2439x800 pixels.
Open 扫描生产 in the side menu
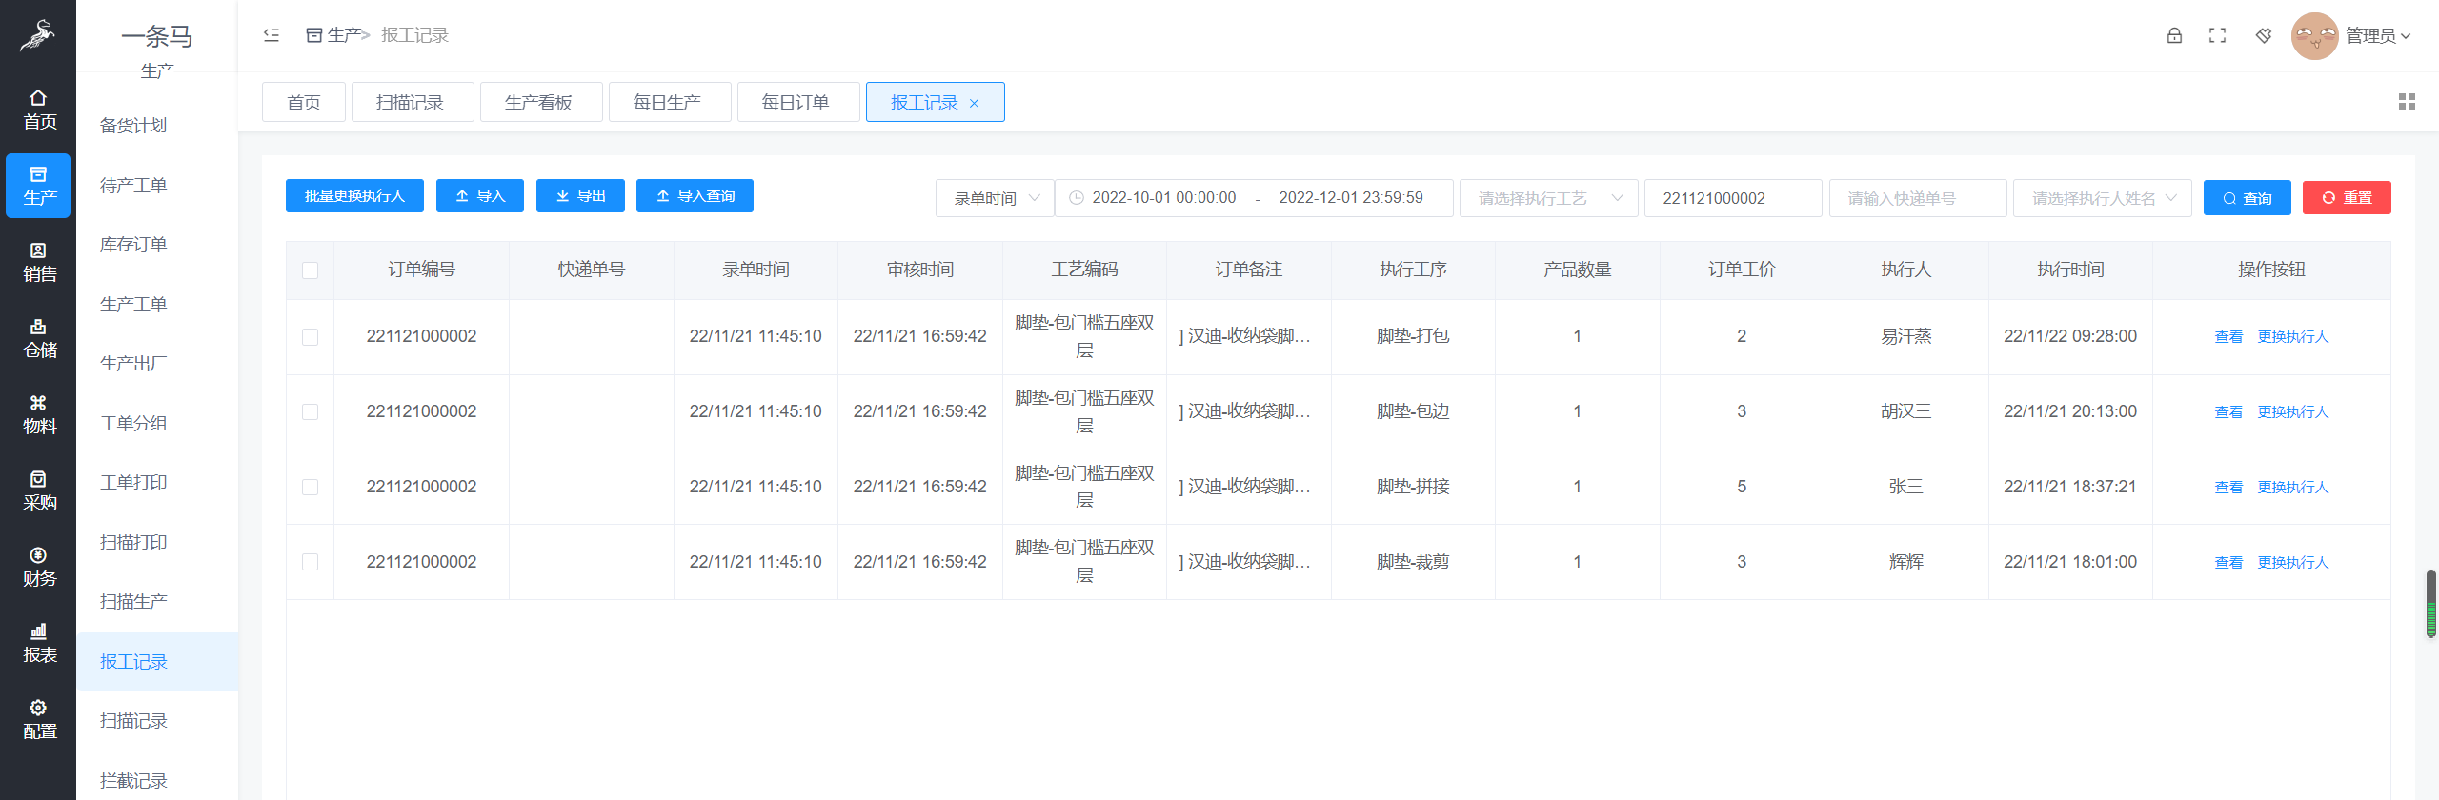tap(133, 602)
